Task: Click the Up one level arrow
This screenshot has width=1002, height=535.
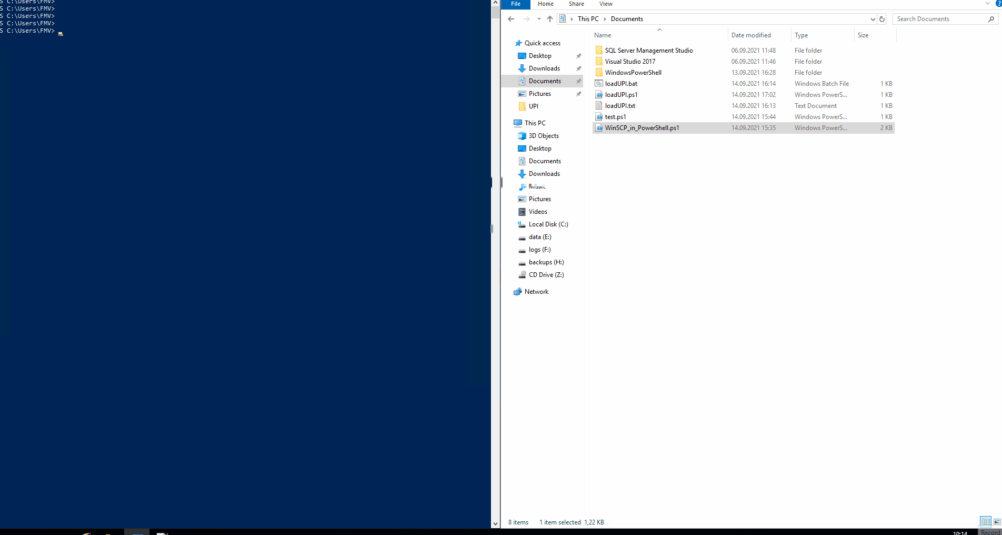Action: 550,19
